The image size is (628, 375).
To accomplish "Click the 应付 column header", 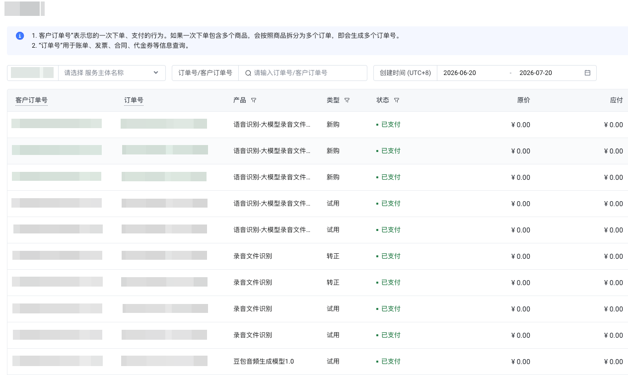I will [616, 100].
